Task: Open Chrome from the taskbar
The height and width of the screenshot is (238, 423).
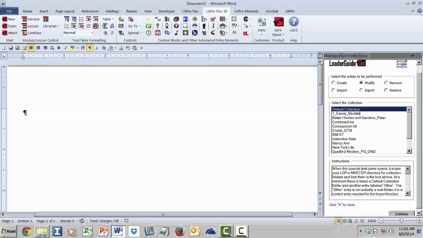Action: [27, 231]
